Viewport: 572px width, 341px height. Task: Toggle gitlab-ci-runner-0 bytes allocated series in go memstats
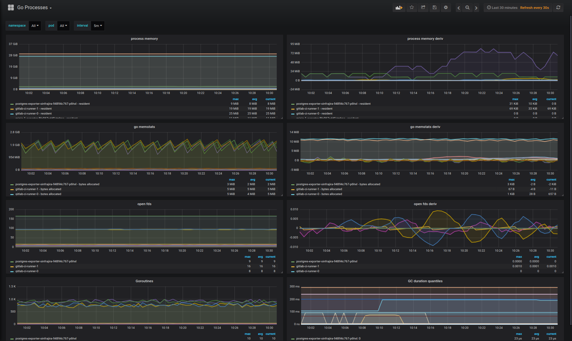click(x=38, y=194)
